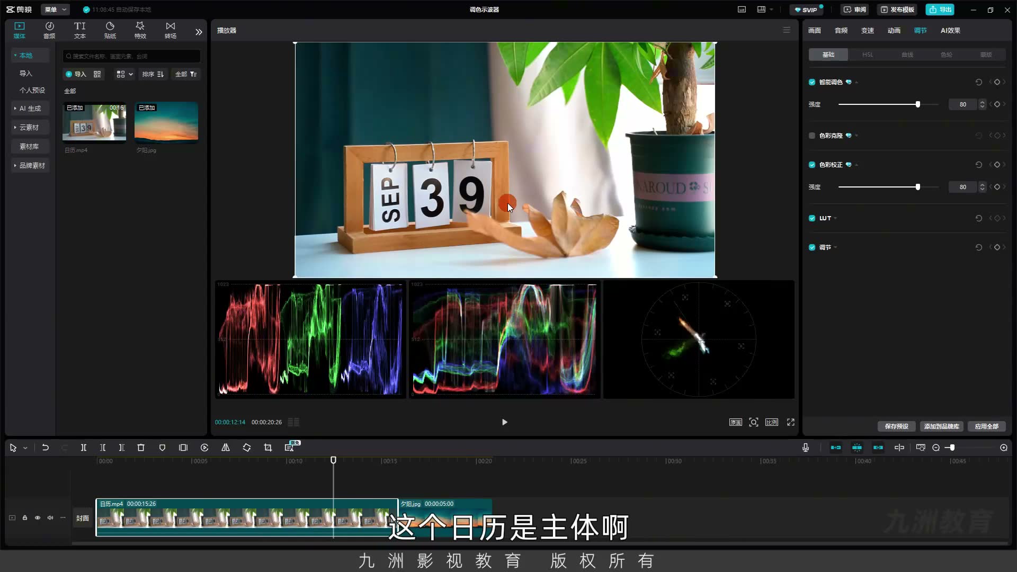The width and height of the screenshot is (1017, 572).
Task: Add keyframe for 色彩校正 strength
Action: point(997,187)
